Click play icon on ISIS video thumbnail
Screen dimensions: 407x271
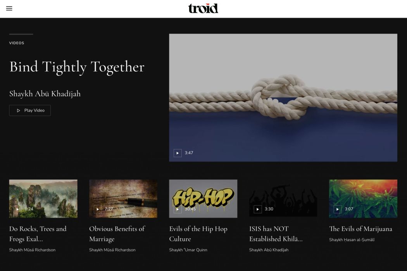[x=257, y=209]
